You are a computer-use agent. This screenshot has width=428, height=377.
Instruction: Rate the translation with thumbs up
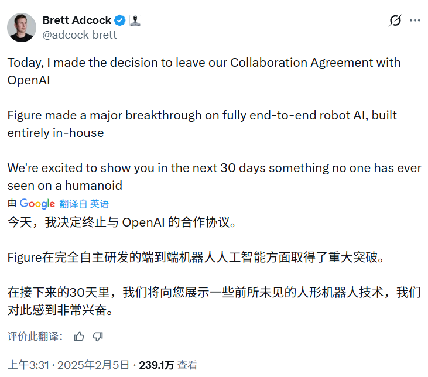[79, 336]
